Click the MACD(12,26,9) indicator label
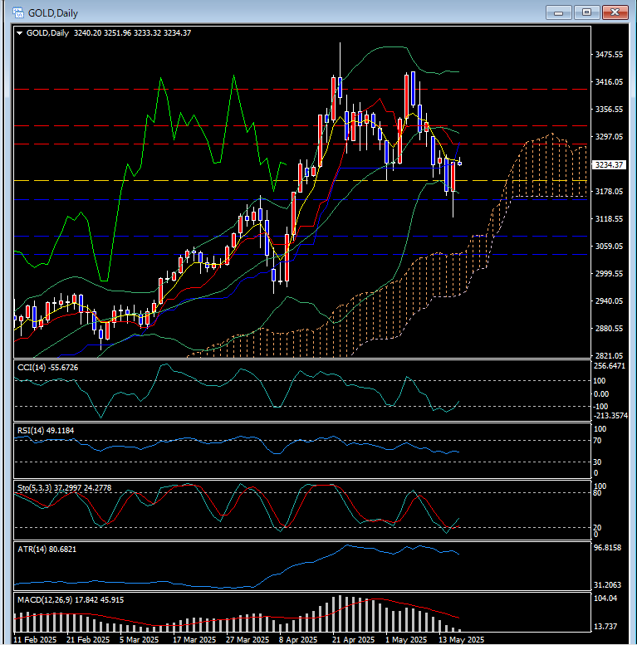 pos(71,600)
